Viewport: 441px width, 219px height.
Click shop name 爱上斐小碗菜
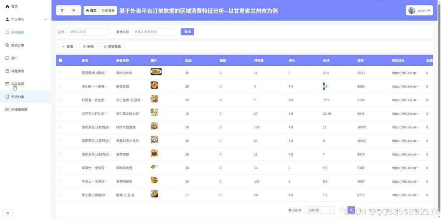coord(95,195)
